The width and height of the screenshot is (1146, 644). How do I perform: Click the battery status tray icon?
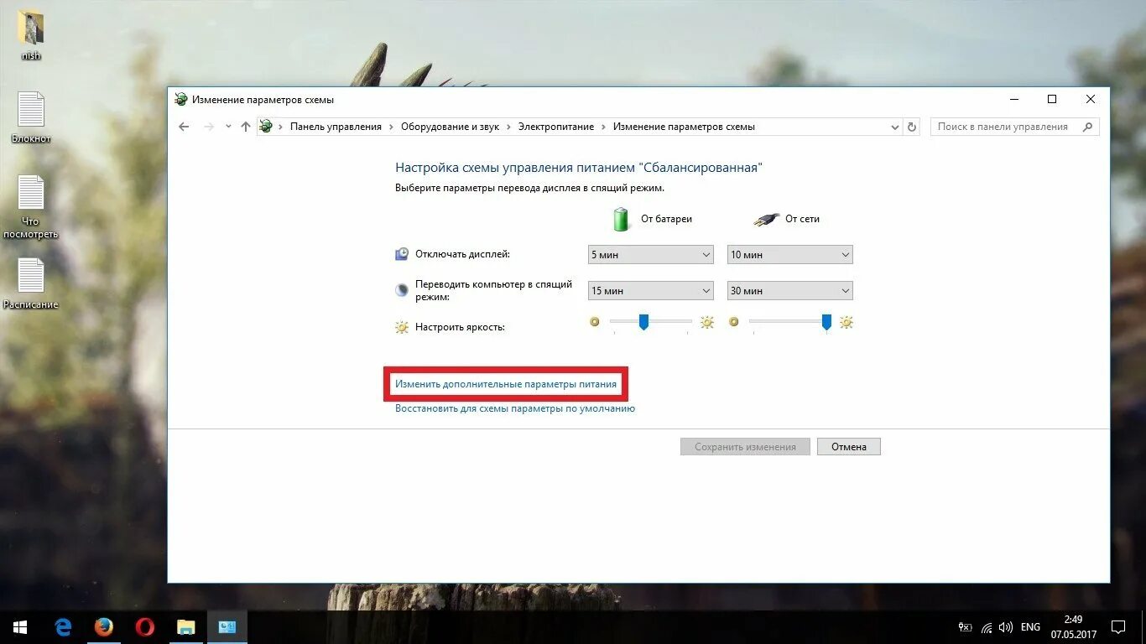(966, 627)
